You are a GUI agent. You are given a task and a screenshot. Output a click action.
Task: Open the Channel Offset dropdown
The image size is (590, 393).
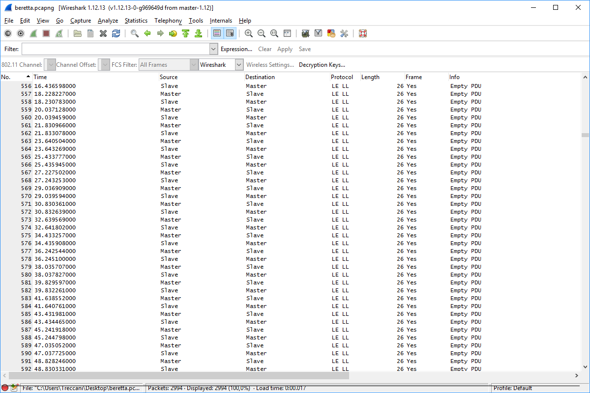point(104,65)
